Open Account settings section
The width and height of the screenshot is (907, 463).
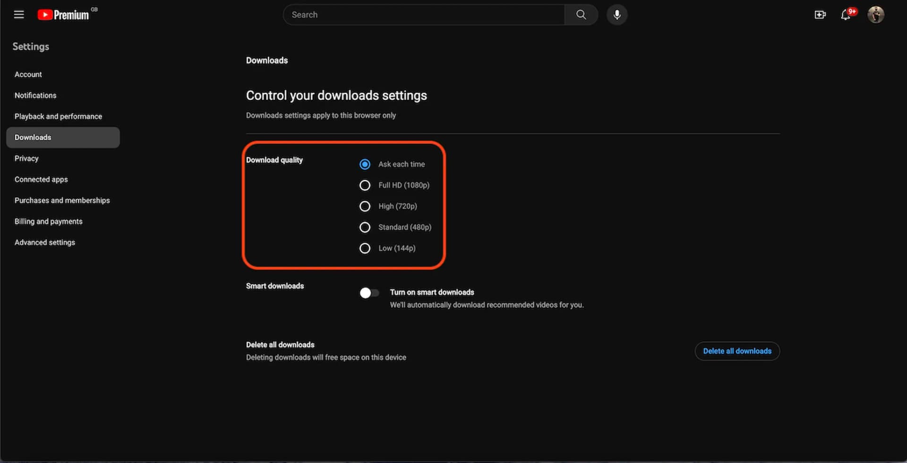[28, 75]
